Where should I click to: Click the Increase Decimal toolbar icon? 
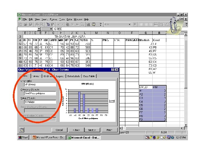tap(162, 24)
